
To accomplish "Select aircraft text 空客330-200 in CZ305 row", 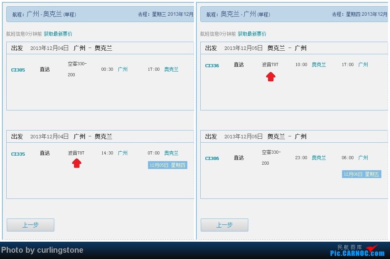I will point(77,69).
